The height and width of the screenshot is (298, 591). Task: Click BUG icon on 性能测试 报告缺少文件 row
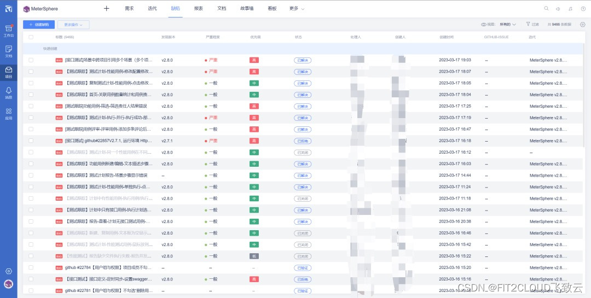pos(59,256)
